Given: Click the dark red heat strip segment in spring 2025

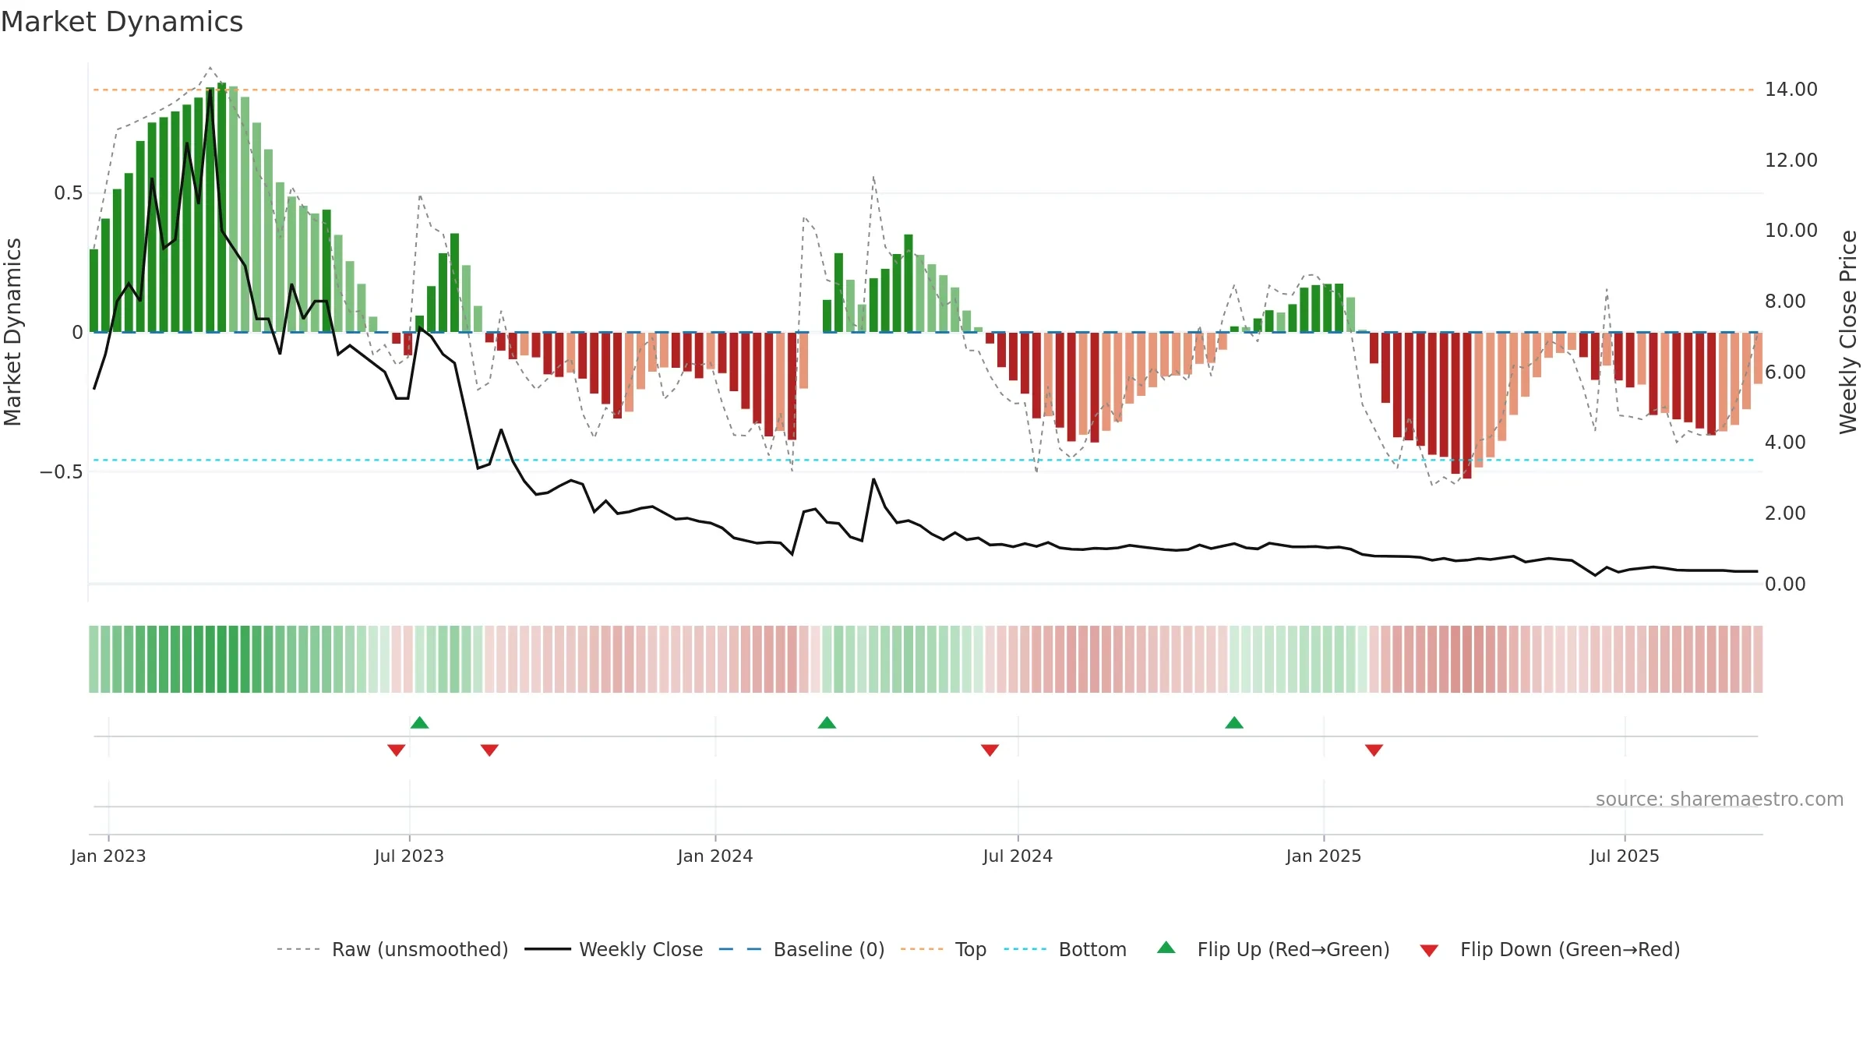Looking at the screenshot, I should (1467, 658).
